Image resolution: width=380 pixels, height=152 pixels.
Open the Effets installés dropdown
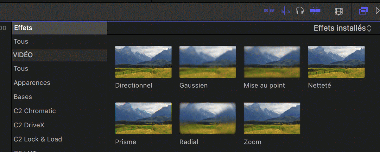[342, 28]
